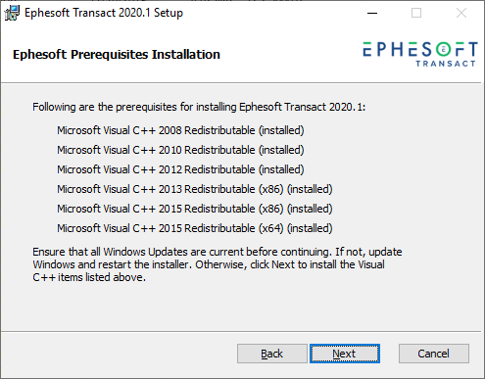Click the Windows Updates warning paragraph
The image size is (485, 379).
(x=218, y=264)
